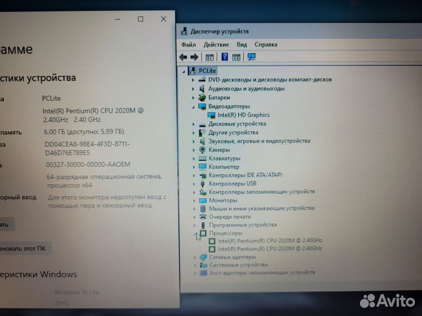422x316 pixels.
Task: Click the Очереди печати printer icon
Action: (x=203, y=217)
